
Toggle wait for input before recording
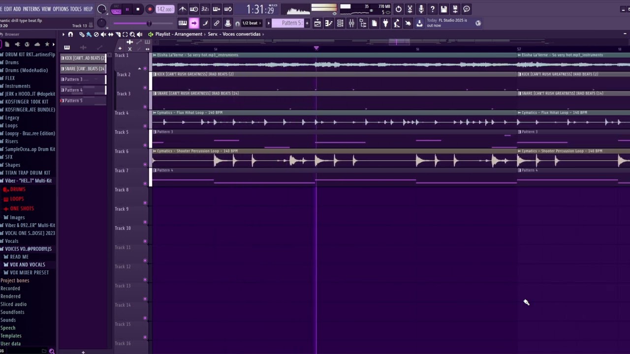click(x=194, y=9)
